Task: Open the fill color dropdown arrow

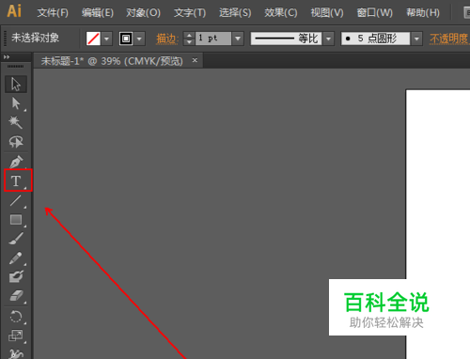Action: pos(107,39)
